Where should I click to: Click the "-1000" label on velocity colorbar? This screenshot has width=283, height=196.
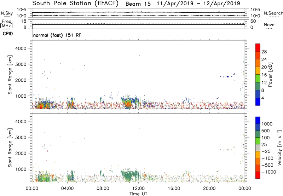coord(269,172)
